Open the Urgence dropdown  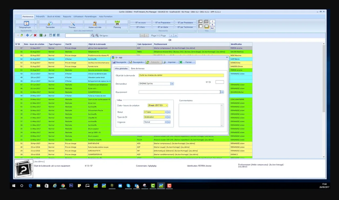click(166, 122)
